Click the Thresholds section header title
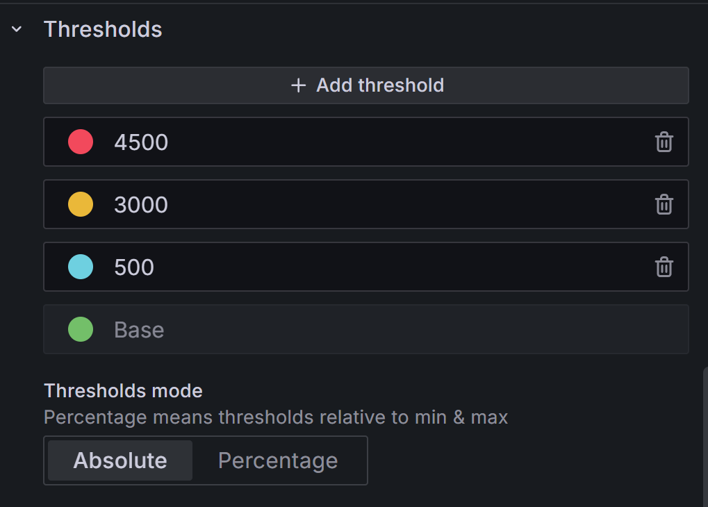The image size is (708, 507). (x=103, y=29)
